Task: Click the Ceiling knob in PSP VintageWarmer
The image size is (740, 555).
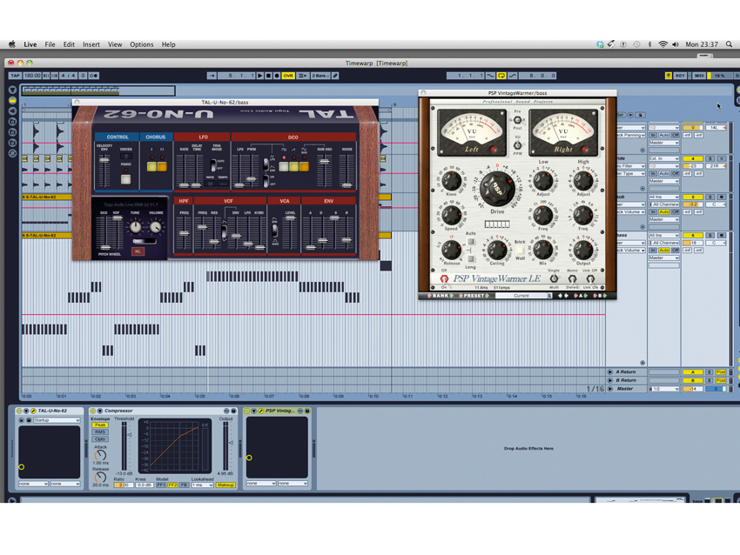Action: (497, 251)
